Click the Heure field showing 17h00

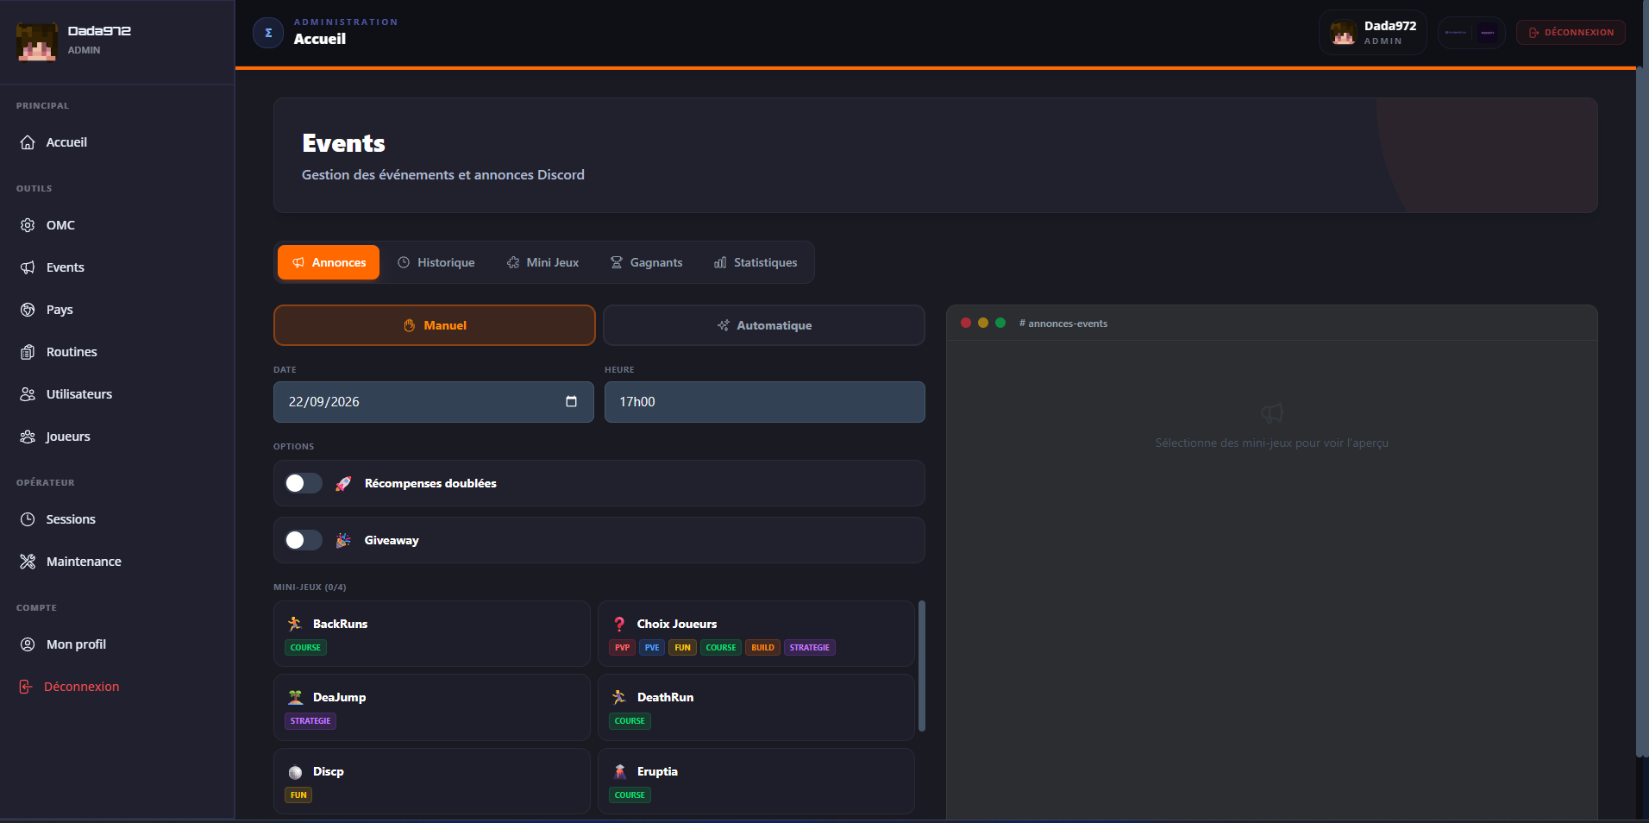coord(765,402)
